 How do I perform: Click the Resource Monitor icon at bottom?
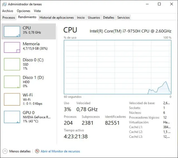tap(37, 151)
